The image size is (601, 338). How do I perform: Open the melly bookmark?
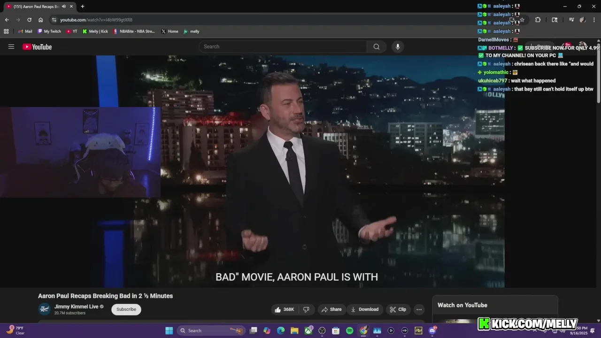(192, 31)
